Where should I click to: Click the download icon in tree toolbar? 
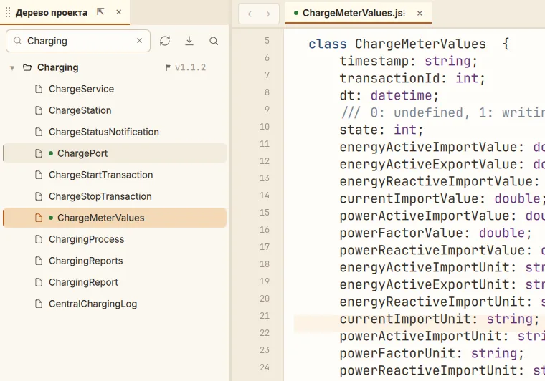[x=189, y=41]
